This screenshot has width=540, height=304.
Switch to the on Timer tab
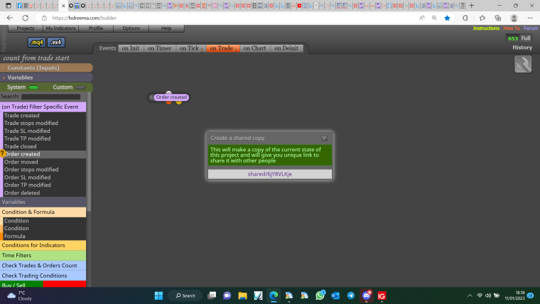click(159, 48)
